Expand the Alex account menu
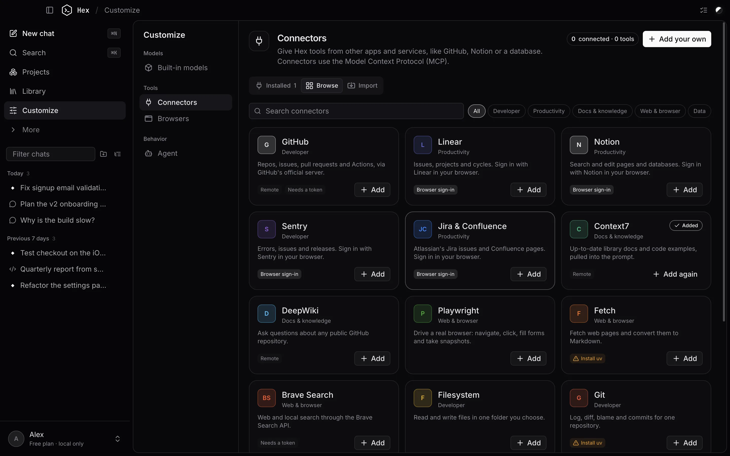This screenshot has height=456, width=730. coord(65,439)
